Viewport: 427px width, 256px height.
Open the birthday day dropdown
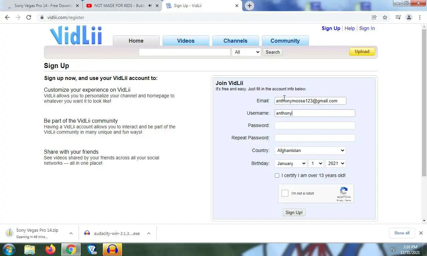pos(316,163)
